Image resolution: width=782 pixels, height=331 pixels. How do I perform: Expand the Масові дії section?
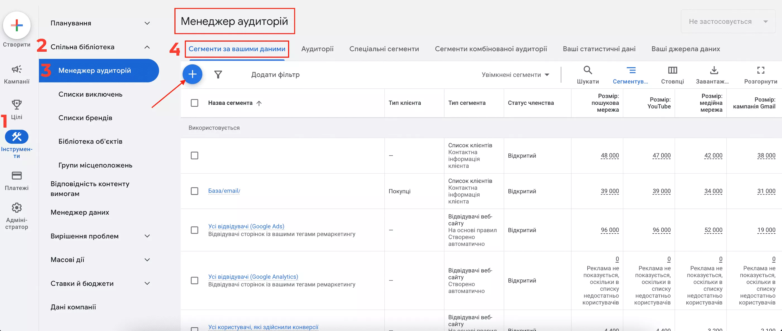147,260
